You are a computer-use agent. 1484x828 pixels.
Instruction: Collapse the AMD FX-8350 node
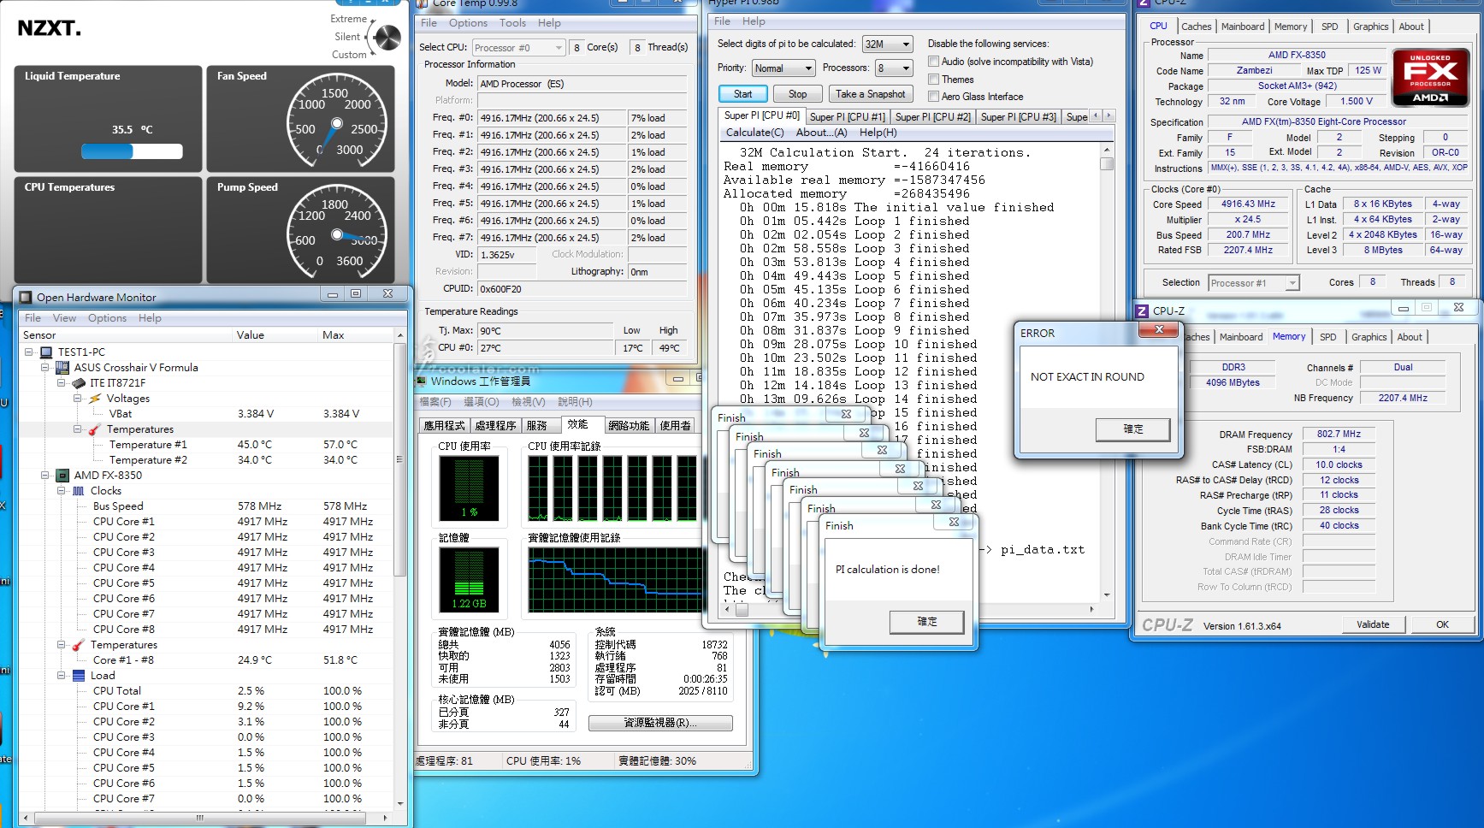point(45,475)
